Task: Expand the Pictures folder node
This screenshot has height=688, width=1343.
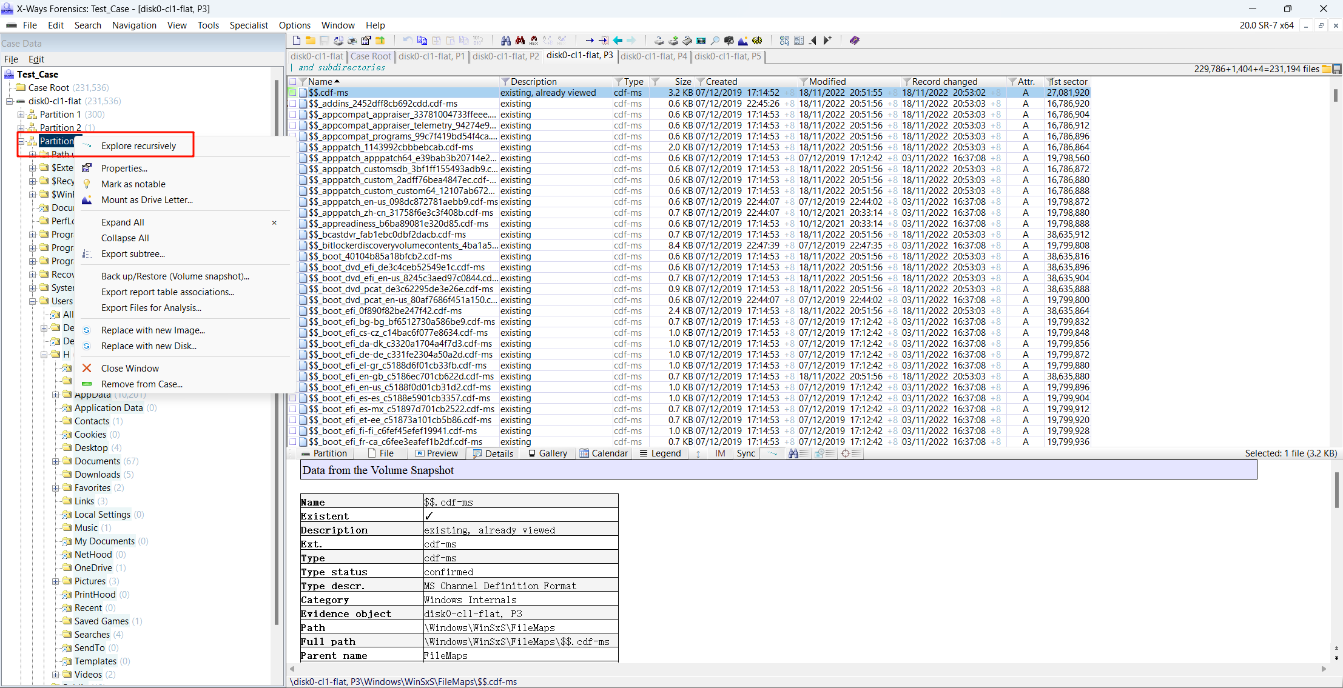Action: click(55, 581)
